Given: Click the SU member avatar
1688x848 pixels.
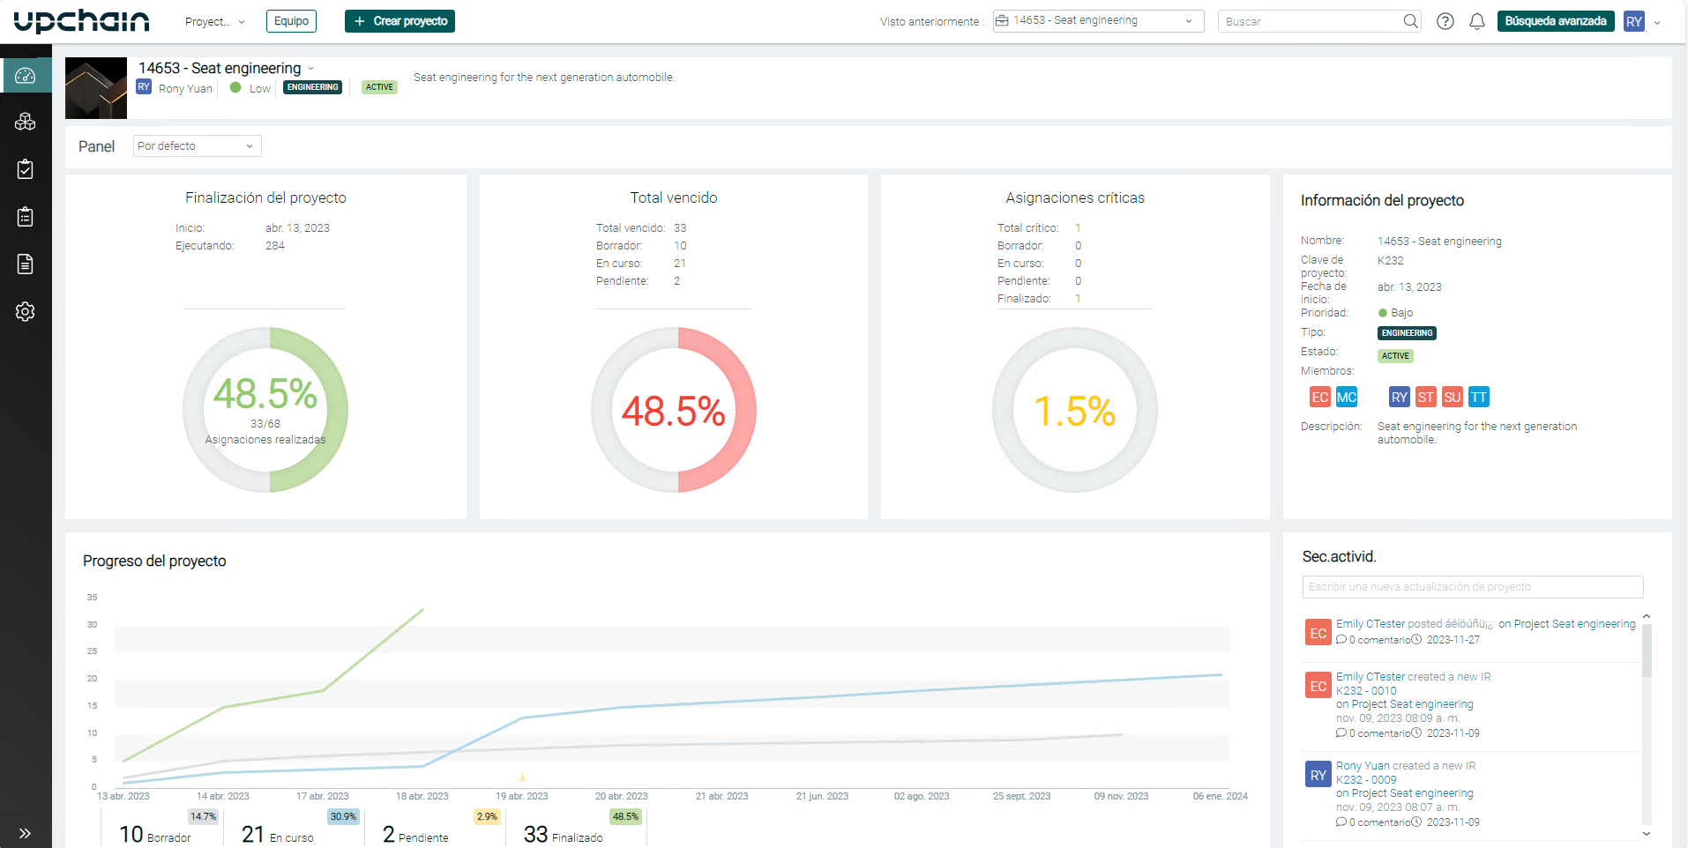Looking at the screenshot, I should pos(1453,397).
